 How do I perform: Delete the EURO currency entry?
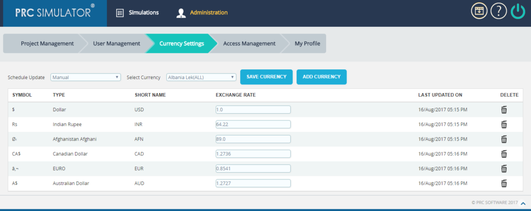[x=504, y=169]
